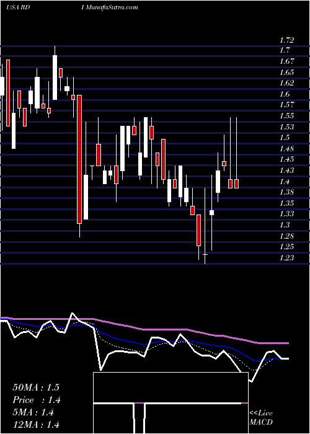This screenshot has height=434, width=310.
Task: Click the 1.53 price axis label
Action: coord(286,127)
